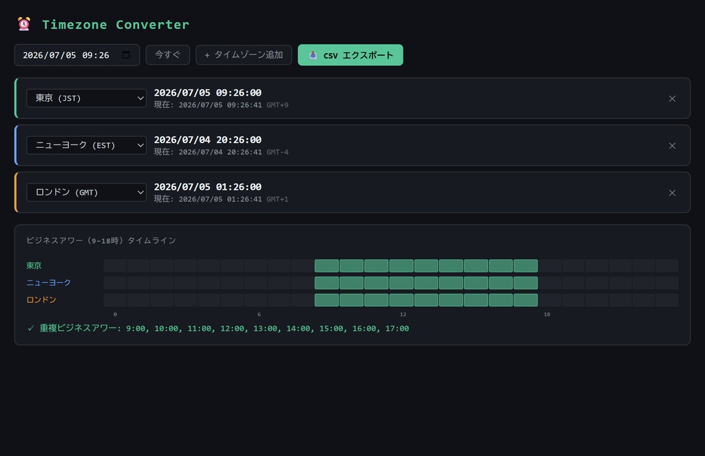
Task: Click the alarm clock logo icon
Action: pos(24,24)
